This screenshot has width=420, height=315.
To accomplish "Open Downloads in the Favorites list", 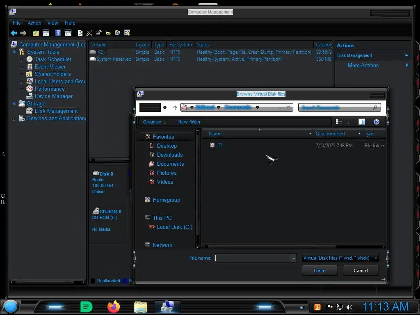I will 169,155.
